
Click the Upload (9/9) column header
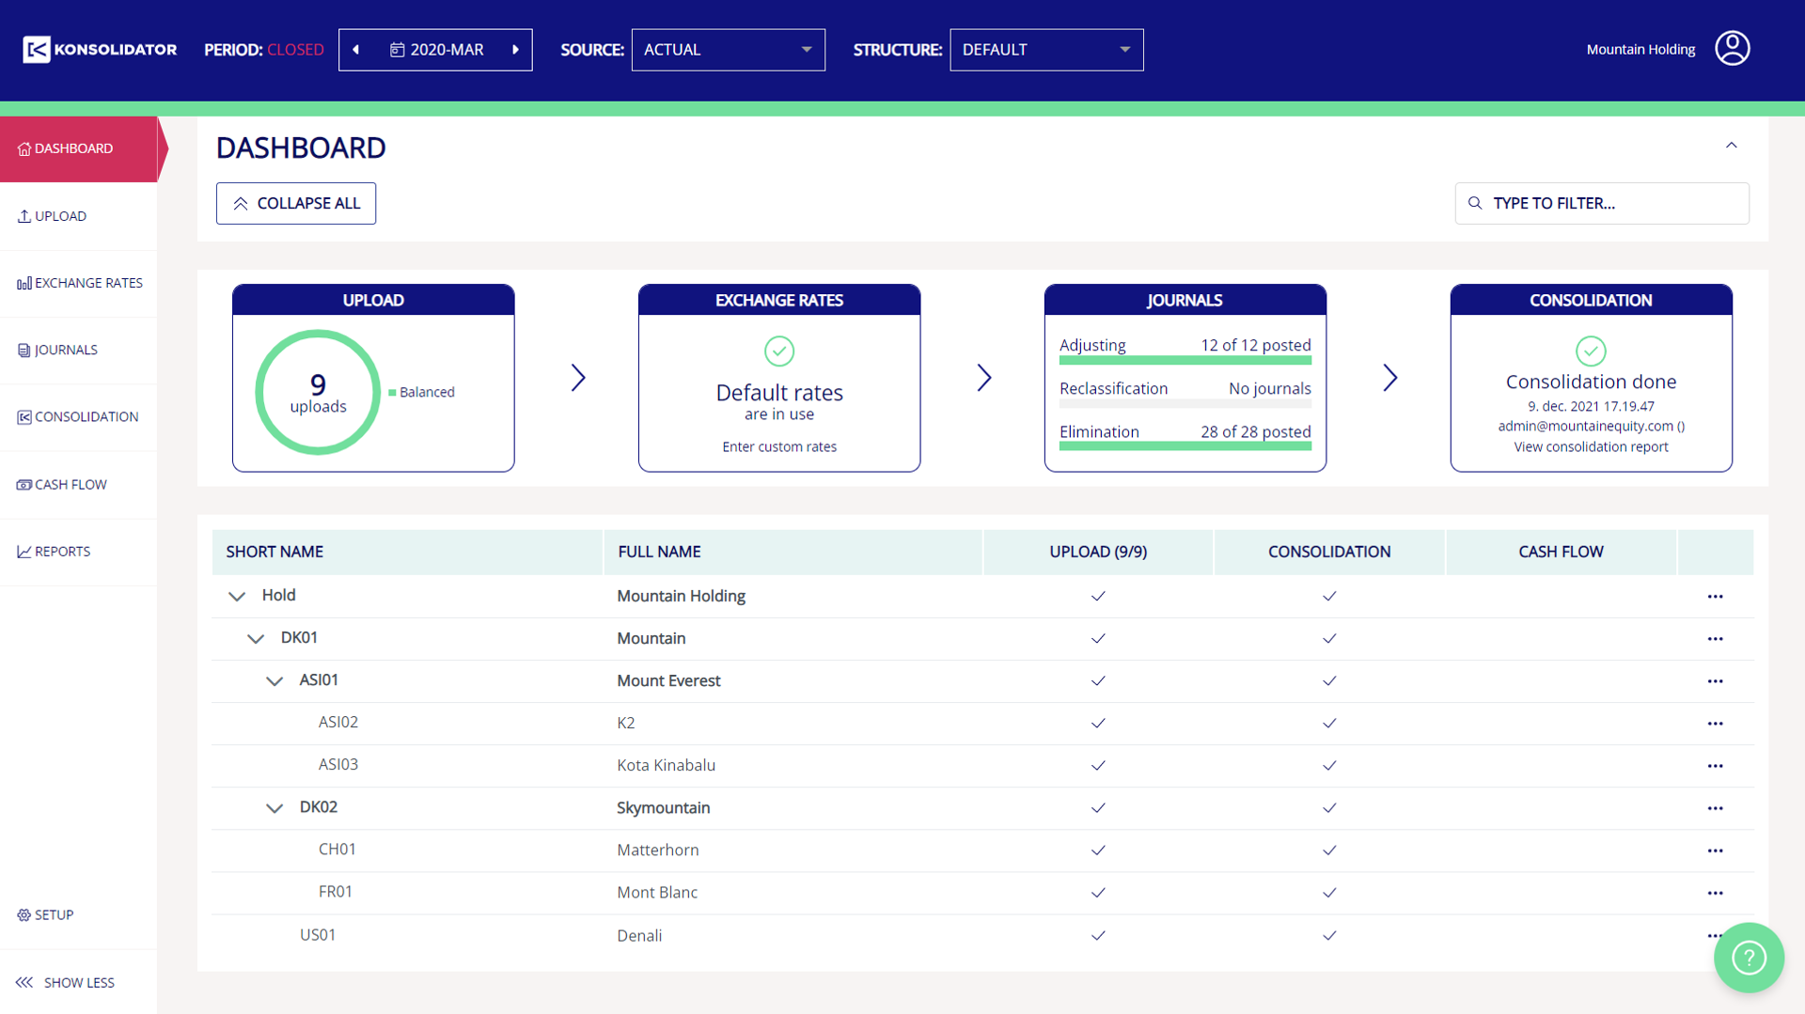tap(1098, 552)
